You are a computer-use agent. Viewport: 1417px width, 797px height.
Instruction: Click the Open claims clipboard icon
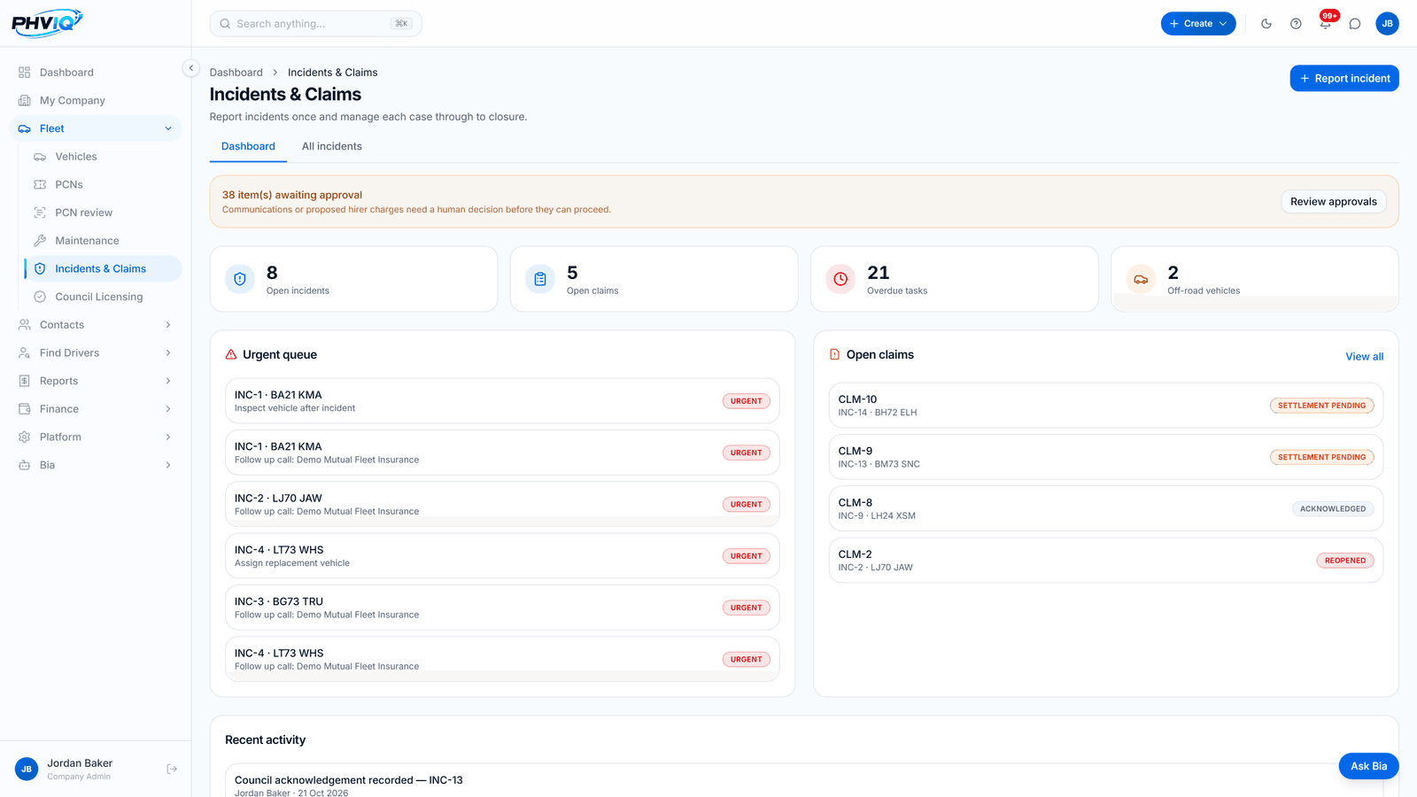coord(540,279)
